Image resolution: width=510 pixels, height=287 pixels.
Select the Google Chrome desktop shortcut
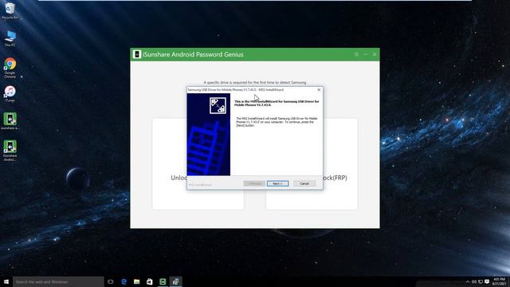10,68
